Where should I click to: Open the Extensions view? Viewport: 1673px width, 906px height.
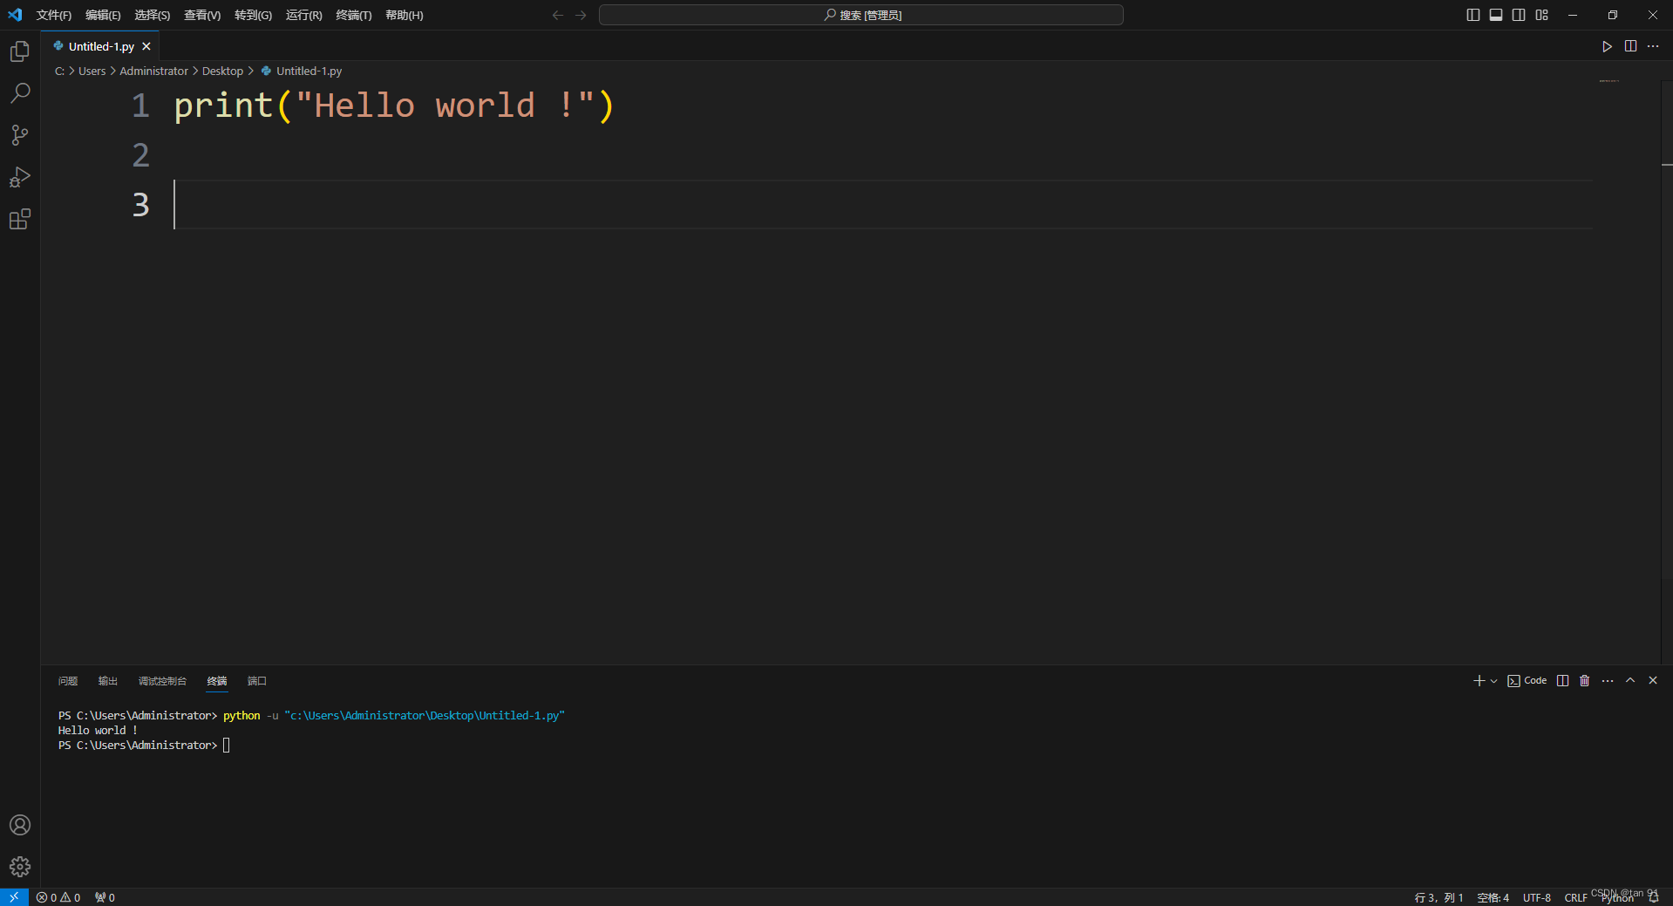[20, 219]
